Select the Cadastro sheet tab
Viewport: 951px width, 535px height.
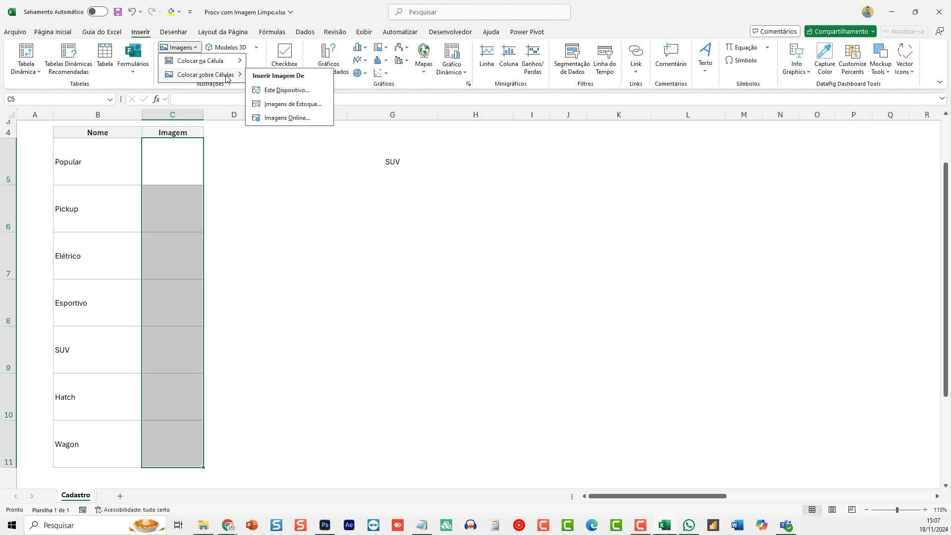[x=76, y=495]
